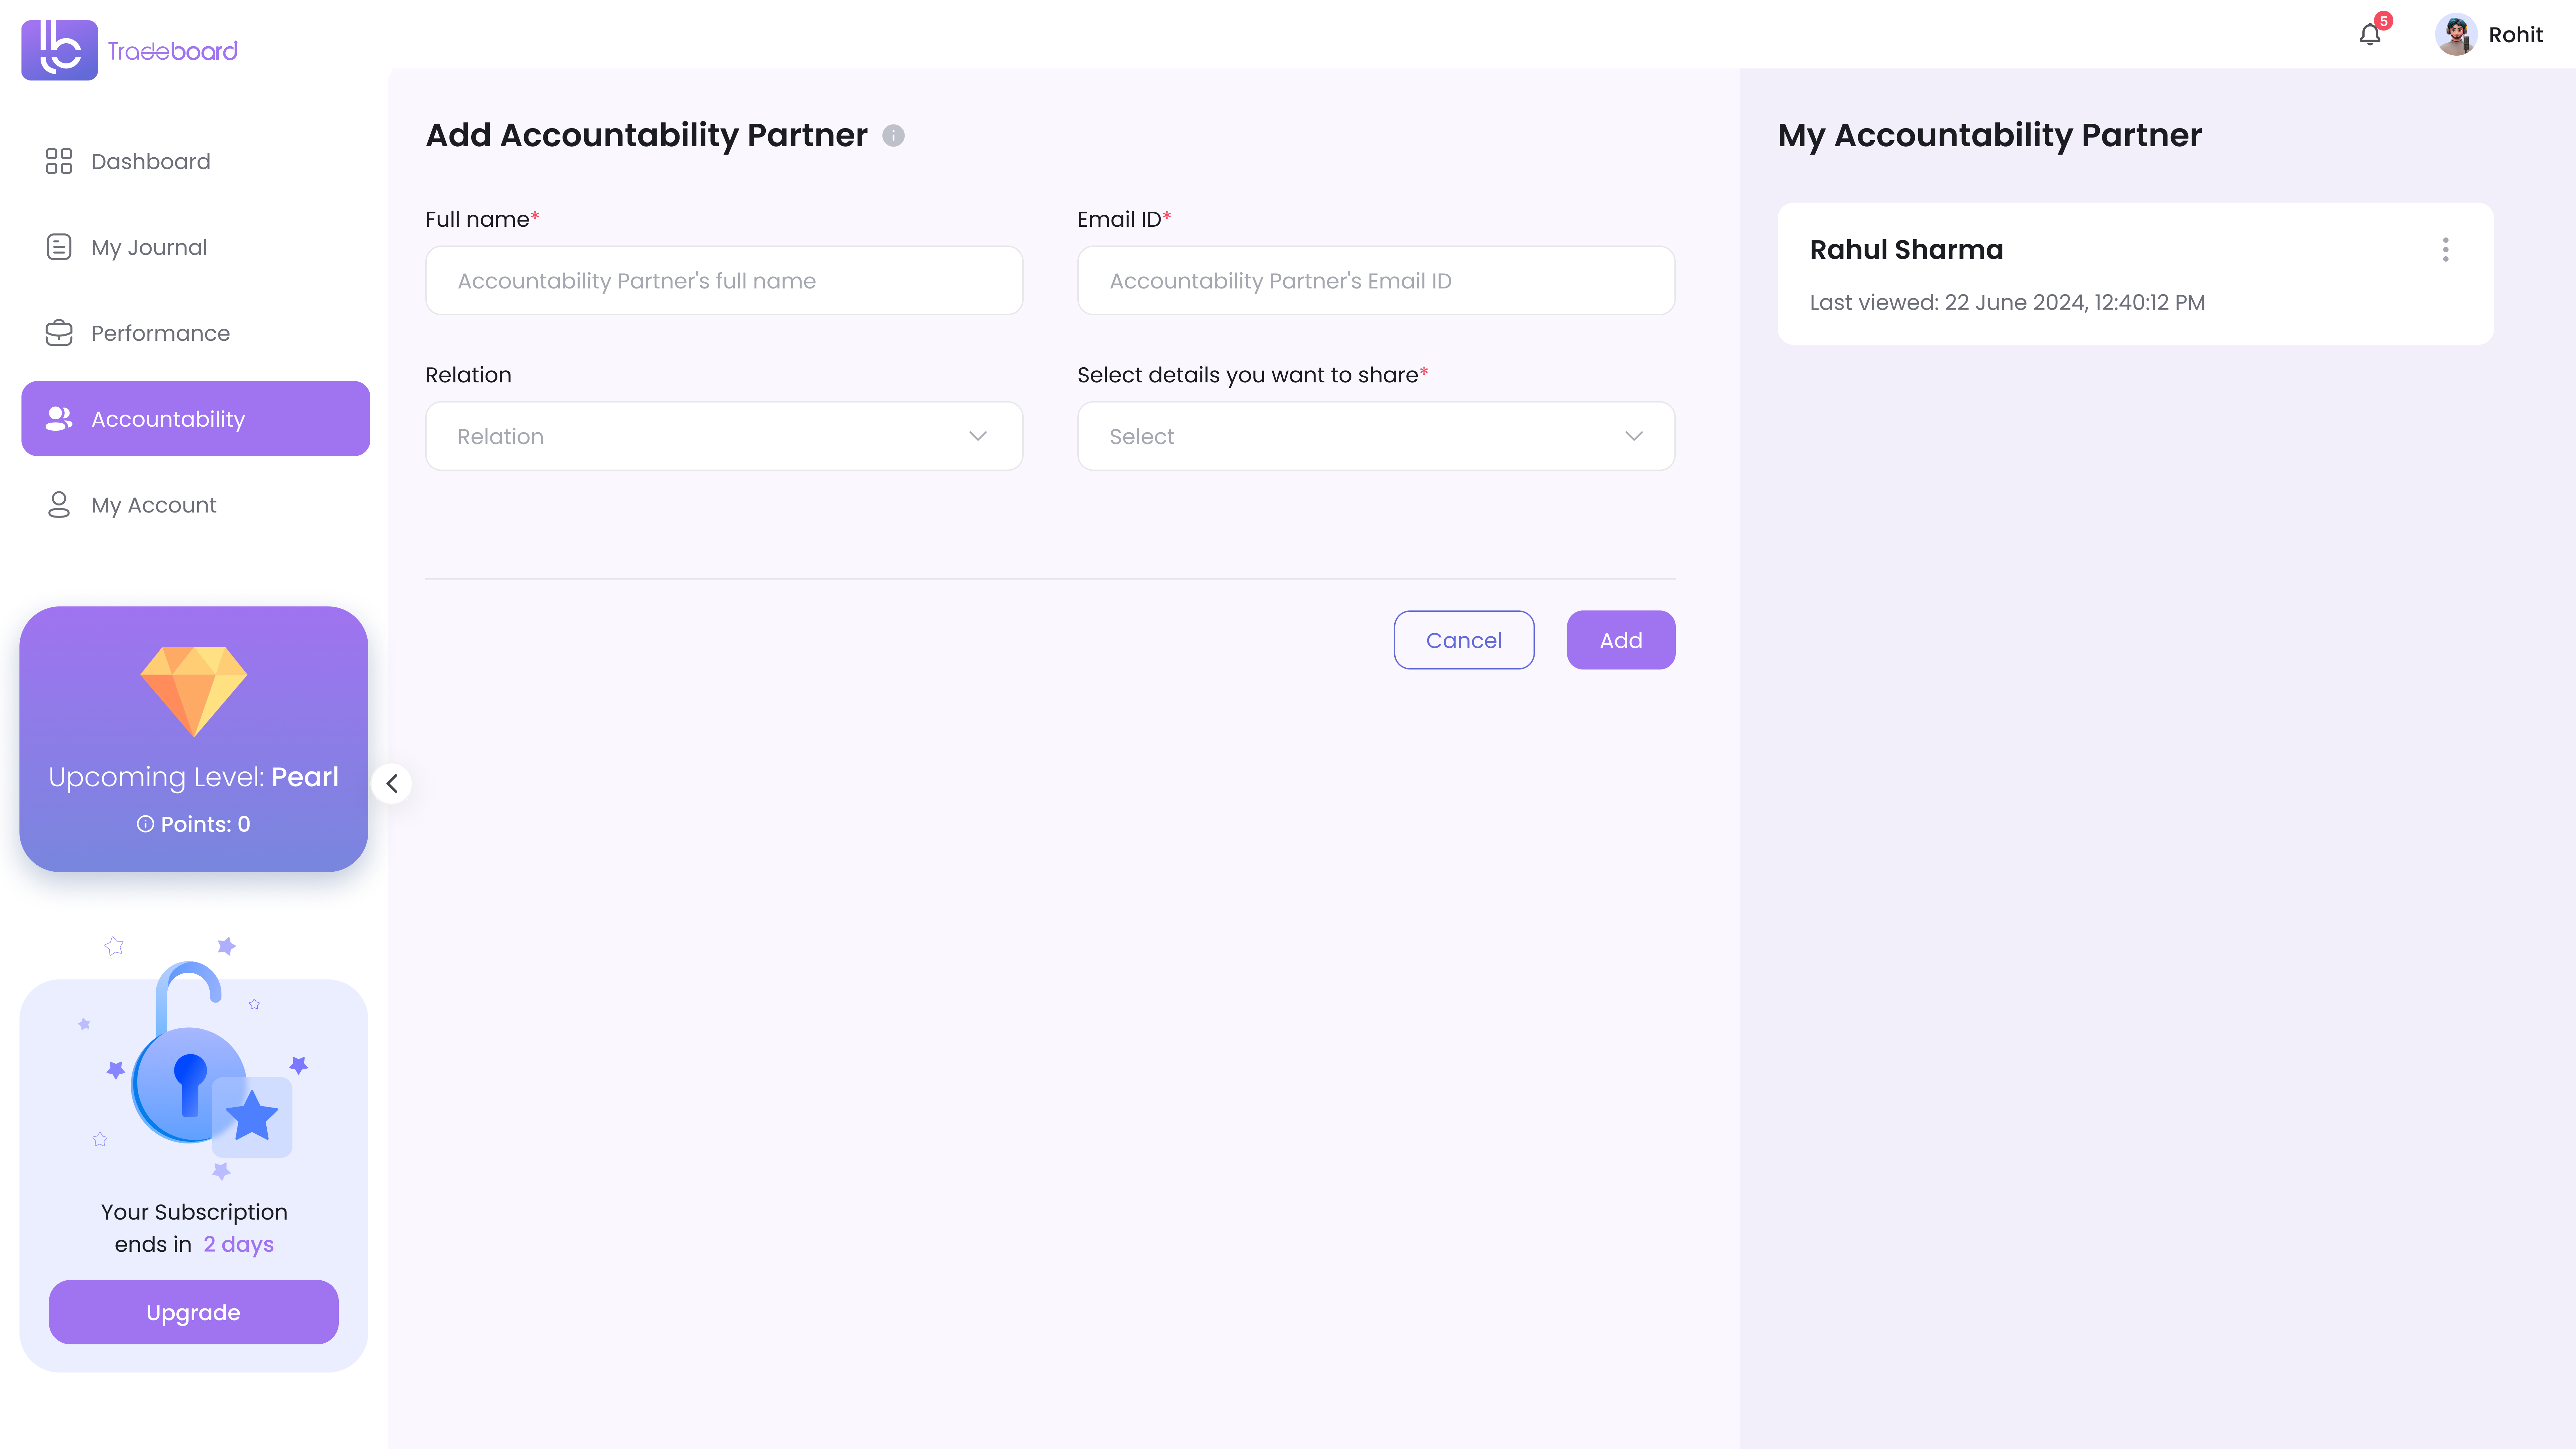Click the Dashboard grid icon

(59, 161)
